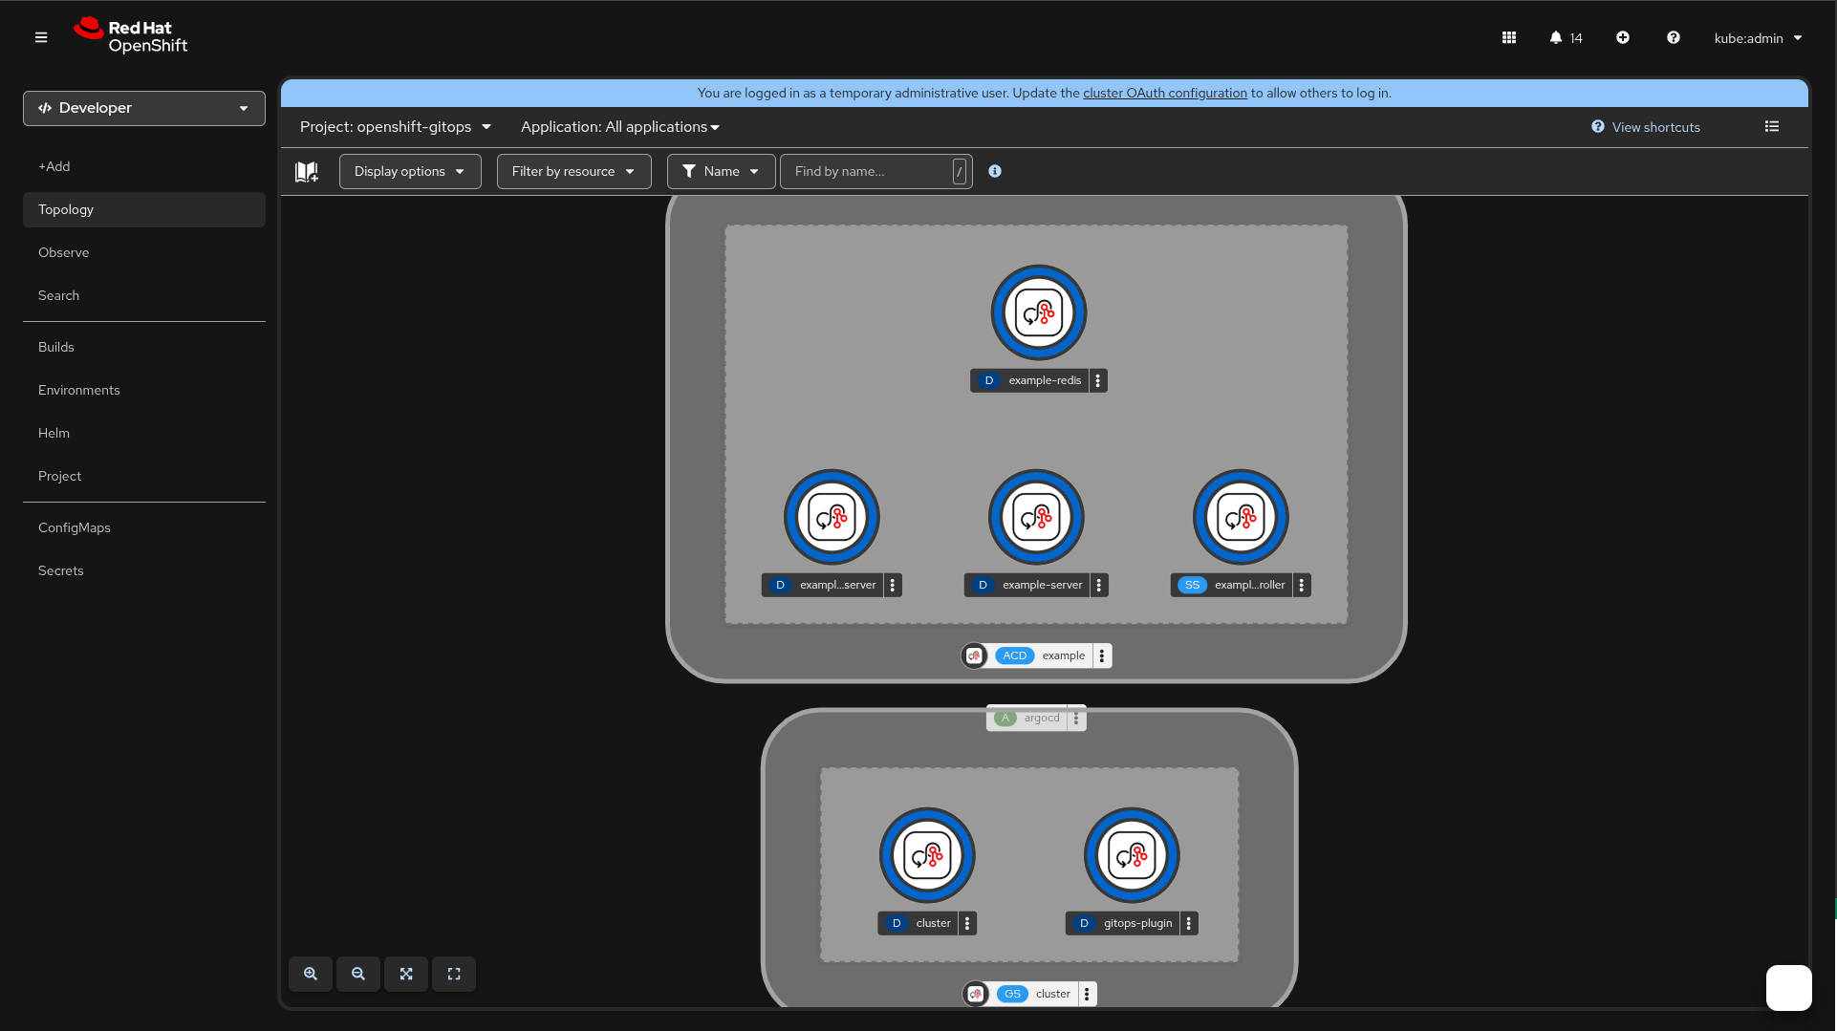The width and height of the screenshot is (1837, 1031).
Task: Select the cluster deployment node circle
Action: coord(927,855)
